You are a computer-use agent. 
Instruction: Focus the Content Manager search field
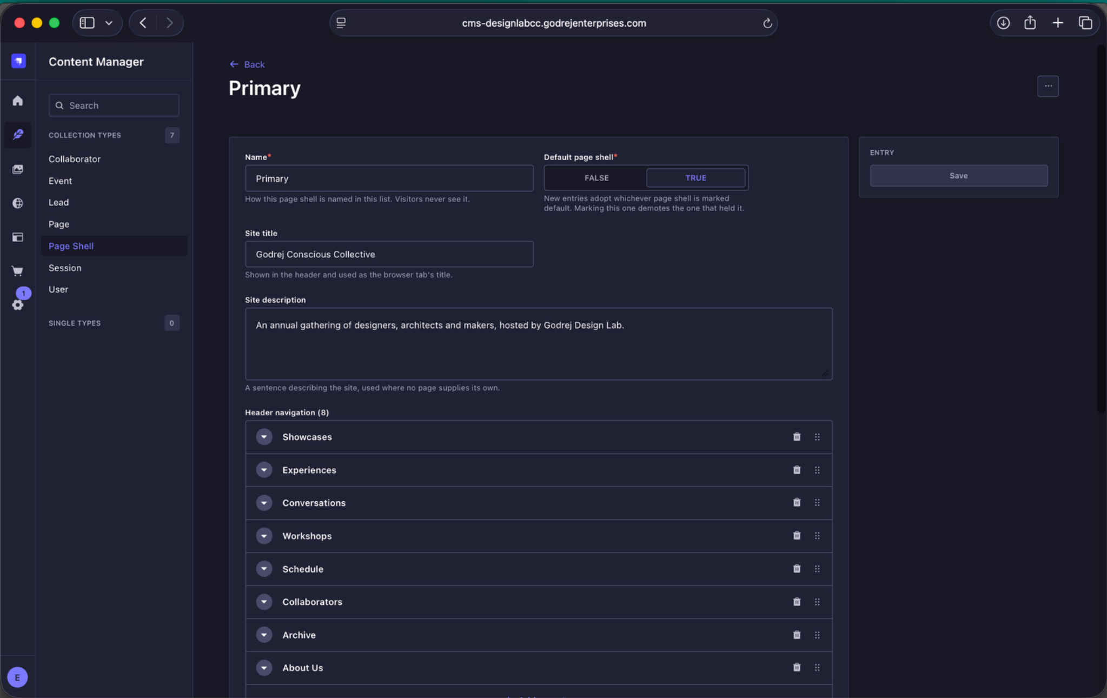click(x=114, y=105)
